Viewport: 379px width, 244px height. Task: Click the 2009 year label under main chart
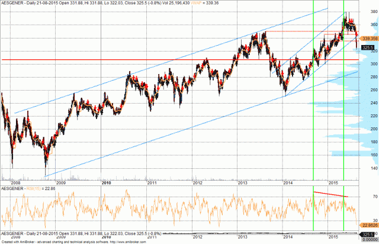point(61,183)
